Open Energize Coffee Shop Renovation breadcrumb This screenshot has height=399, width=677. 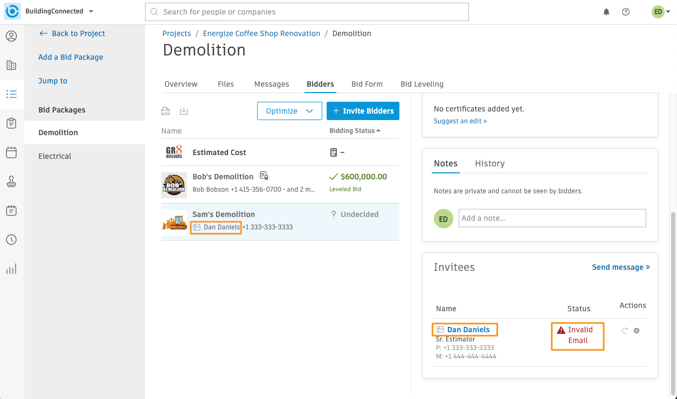[x=261, y=33]
